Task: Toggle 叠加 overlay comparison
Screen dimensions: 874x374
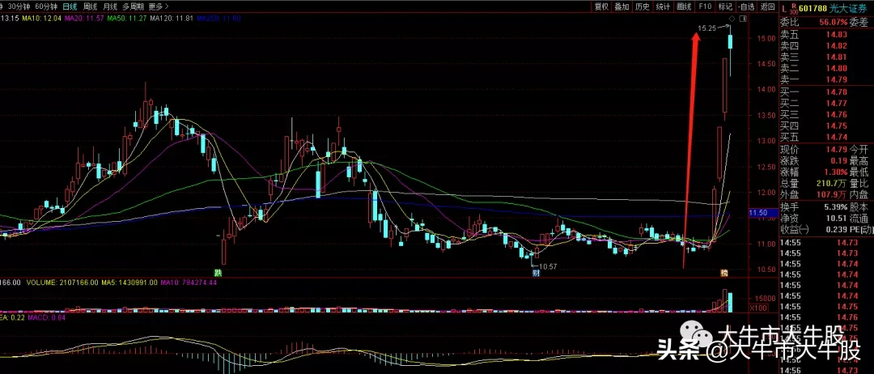Action: tap(622, 6)
